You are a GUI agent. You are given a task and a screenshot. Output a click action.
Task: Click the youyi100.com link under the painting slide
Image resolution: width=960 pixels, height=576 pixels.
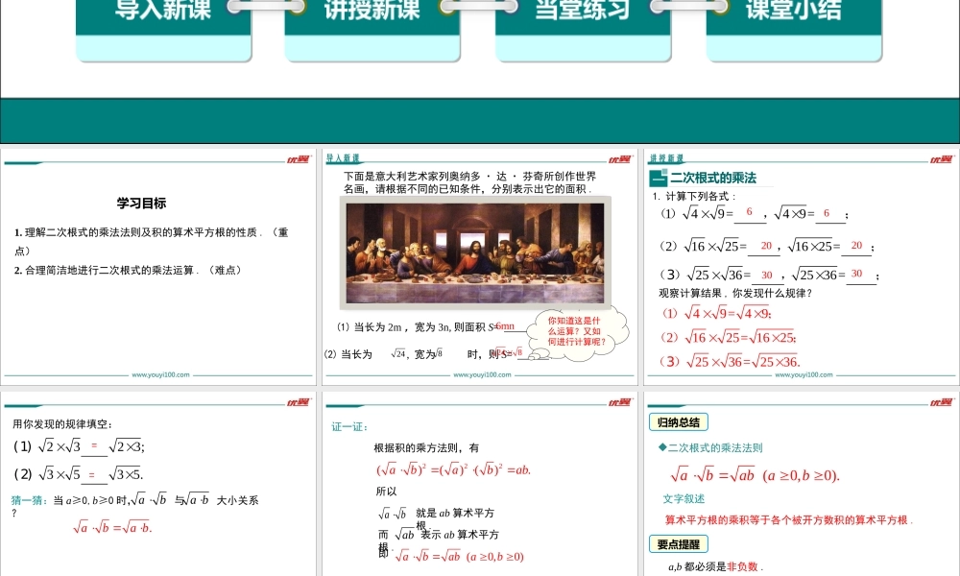pyautogui.click(x=482, y=375)
